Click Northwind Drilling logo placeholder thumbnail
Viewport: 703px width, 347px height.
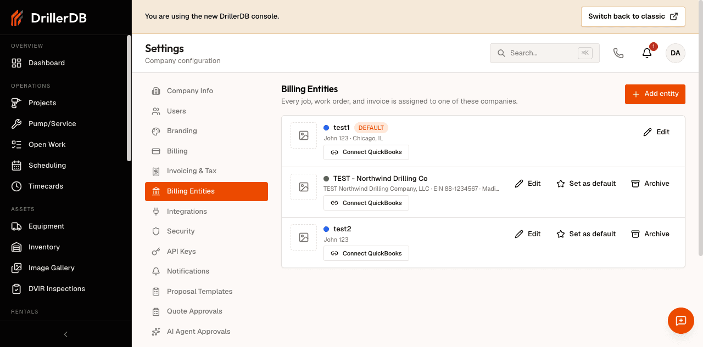click(304, 187)
